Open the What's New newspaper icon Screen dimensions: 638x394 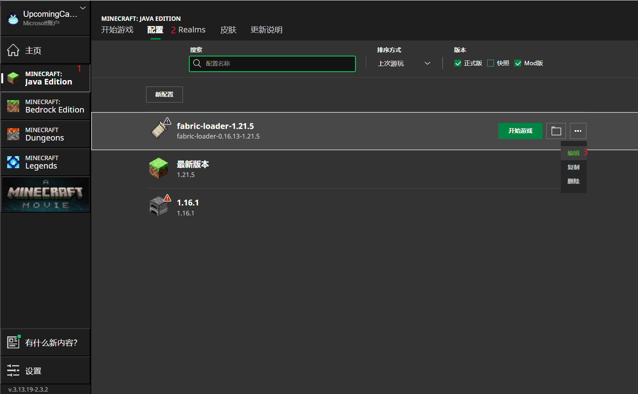[13, 342]
